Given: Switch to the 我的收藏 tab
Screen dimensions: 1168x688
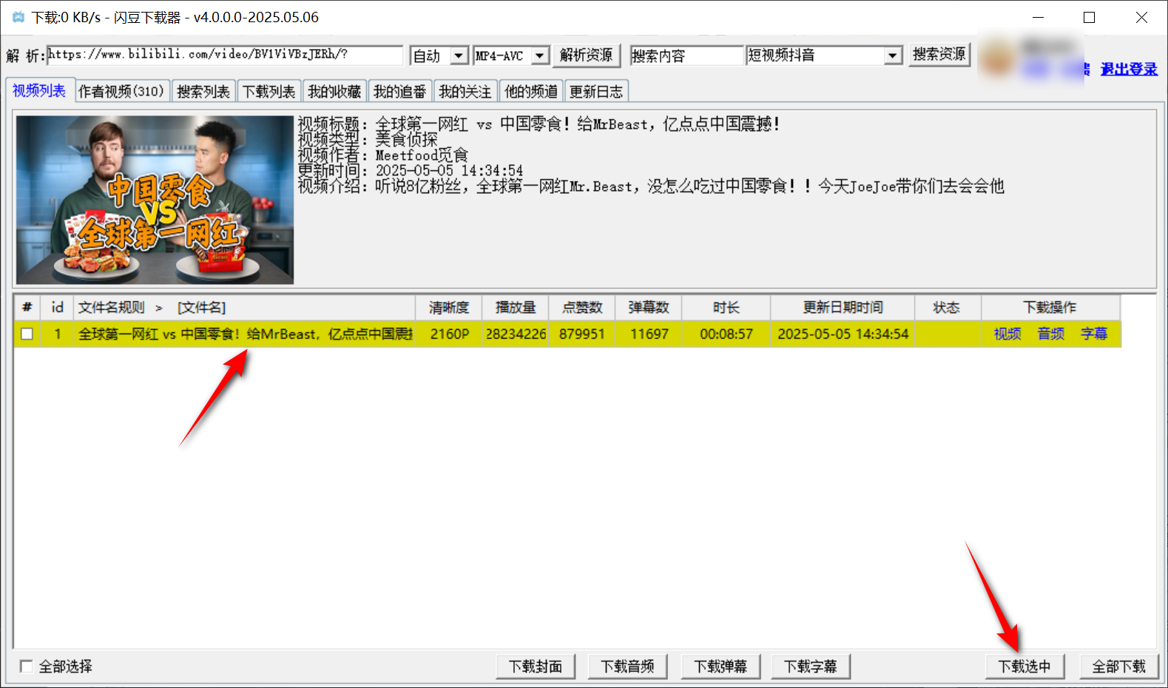Looking at the screenshot, I should (x=334, y=91).
